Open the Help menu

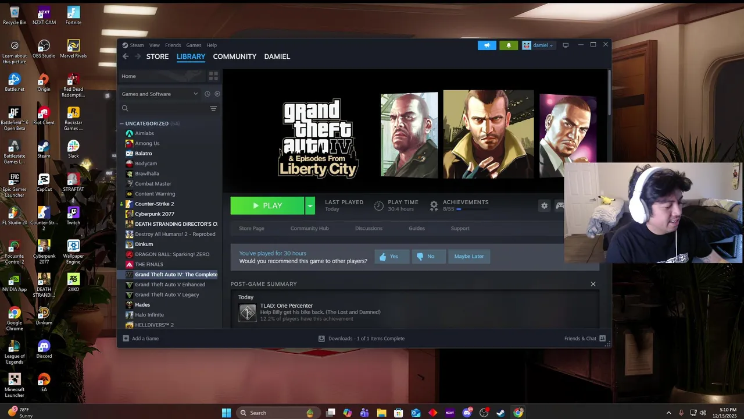(x=212, y=45)
